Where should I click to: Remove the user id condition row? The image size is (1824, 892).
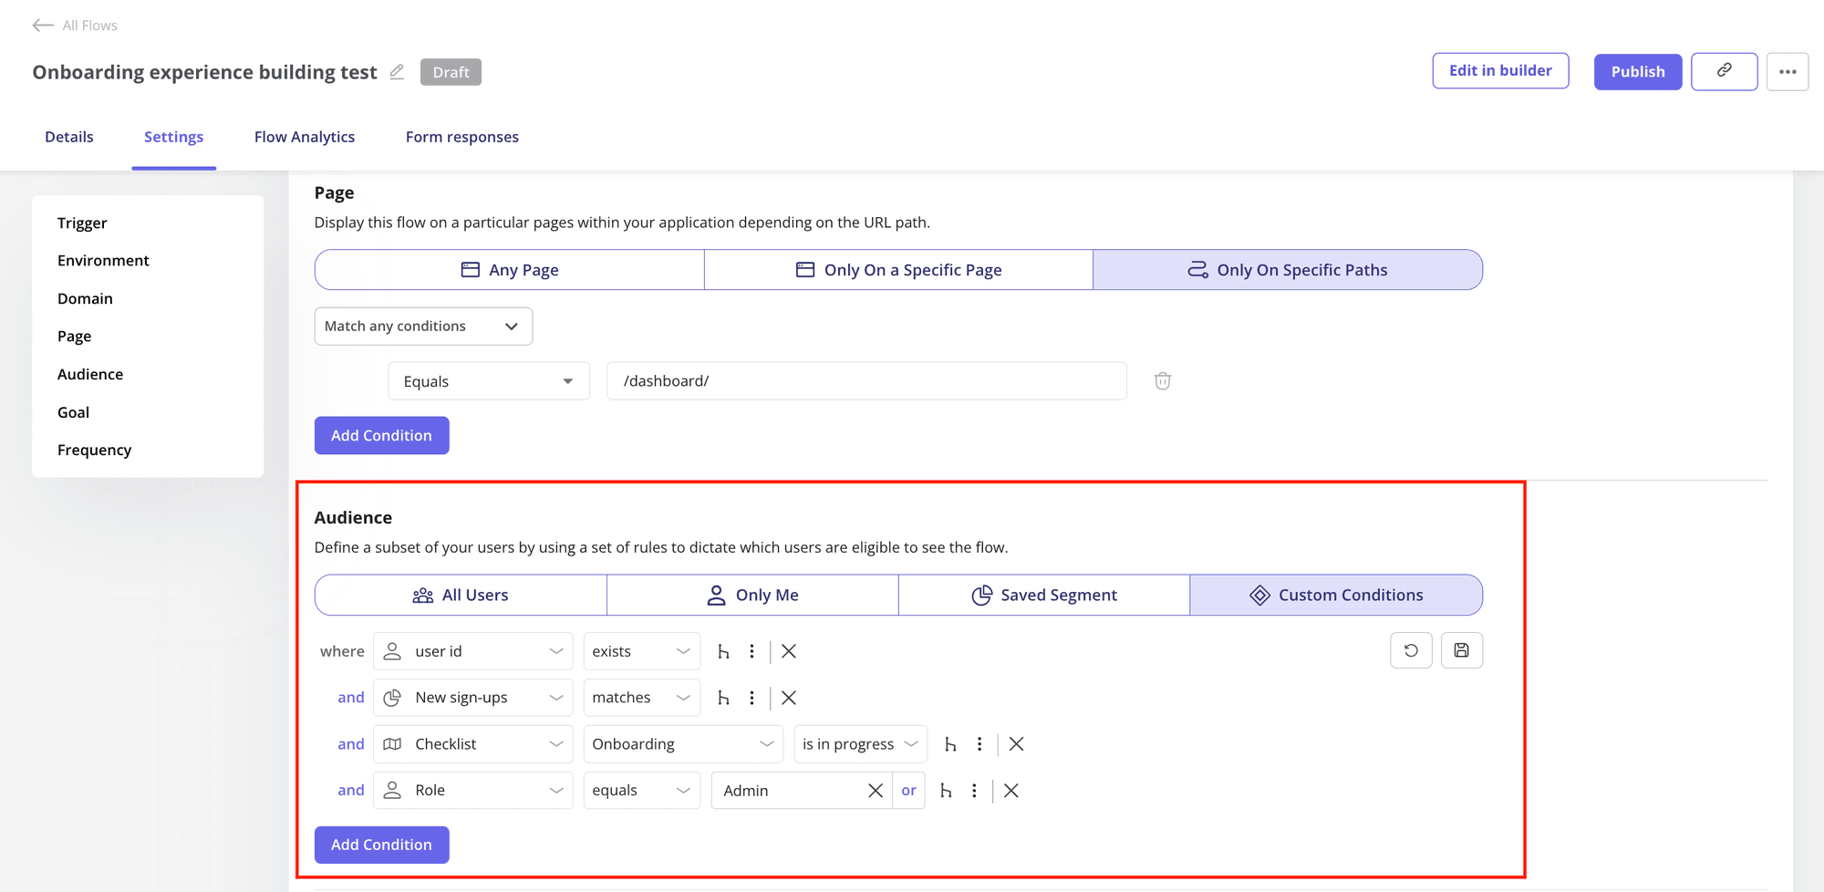tap(789, 651)
